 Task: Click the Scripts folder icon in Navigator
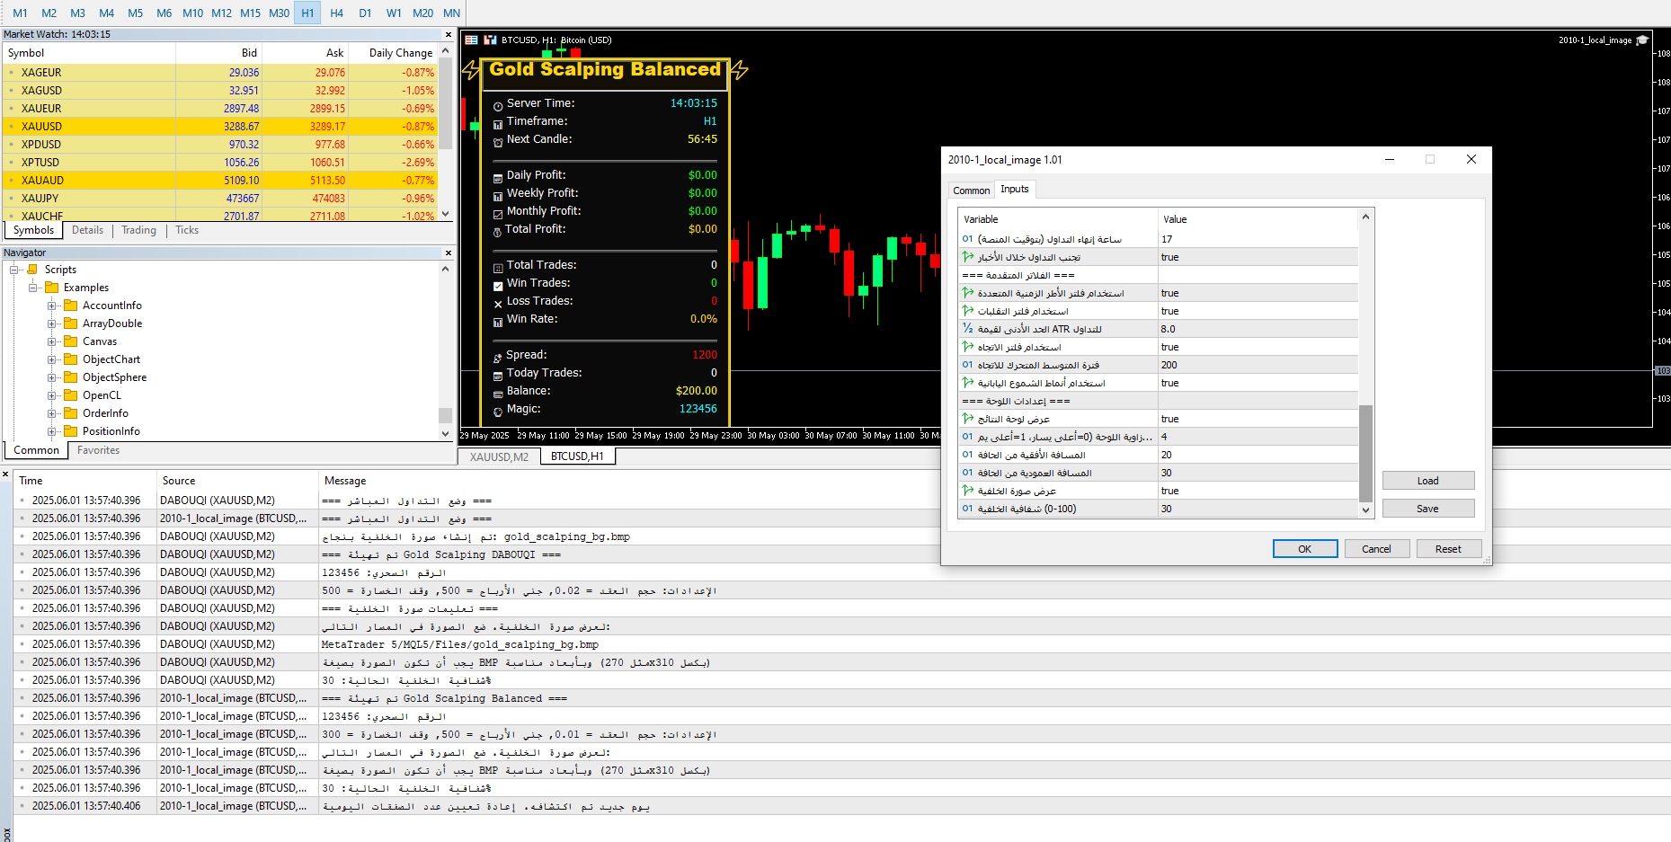(32, 270)
